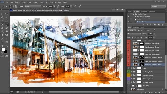
Task: Expand the Frame layer group
Action: pyautogui.click(x=132, y=68)
